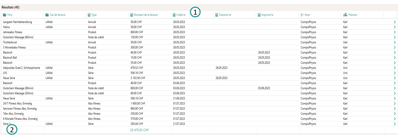Viewport: 398px width, 137px height.
Task: Click the total amount 26 470.93 CHF
Action: click(139, 130)
